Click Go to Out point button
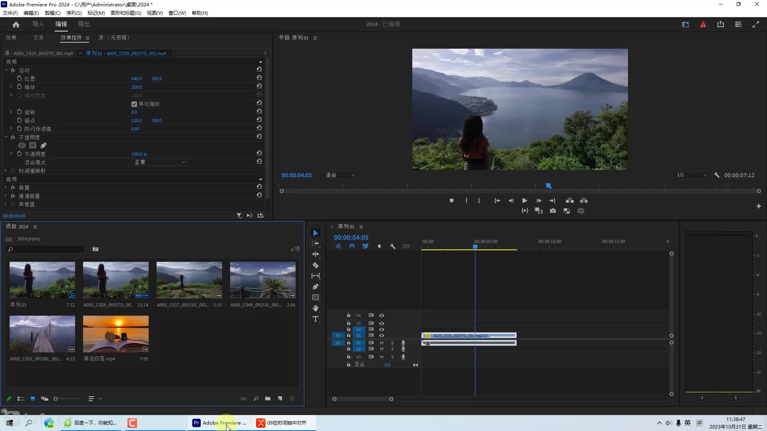767x431 pixels. [552, 201]
